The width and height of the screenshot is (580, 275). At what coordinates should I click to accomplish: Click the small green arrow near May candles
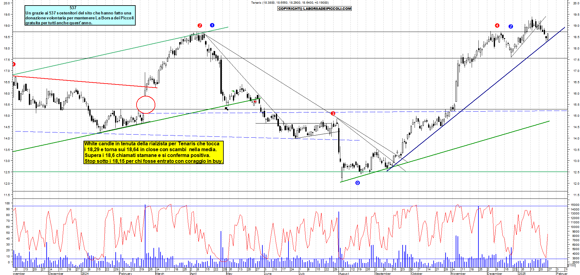pyautogui.click(x=233, y=91)
